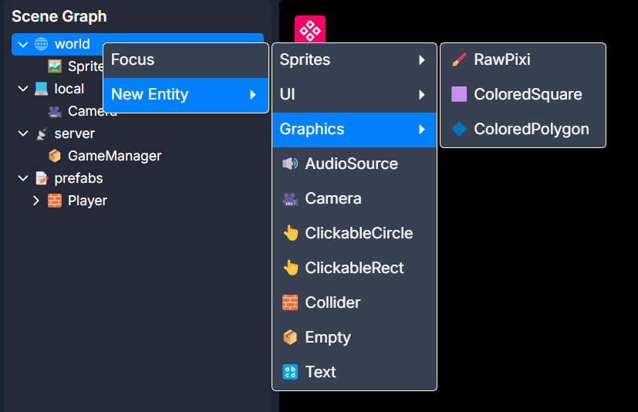Viewport: 638px width, 412px height.
Task: Open the Sprites submenu arrow
Action: (x=422, y=60)
